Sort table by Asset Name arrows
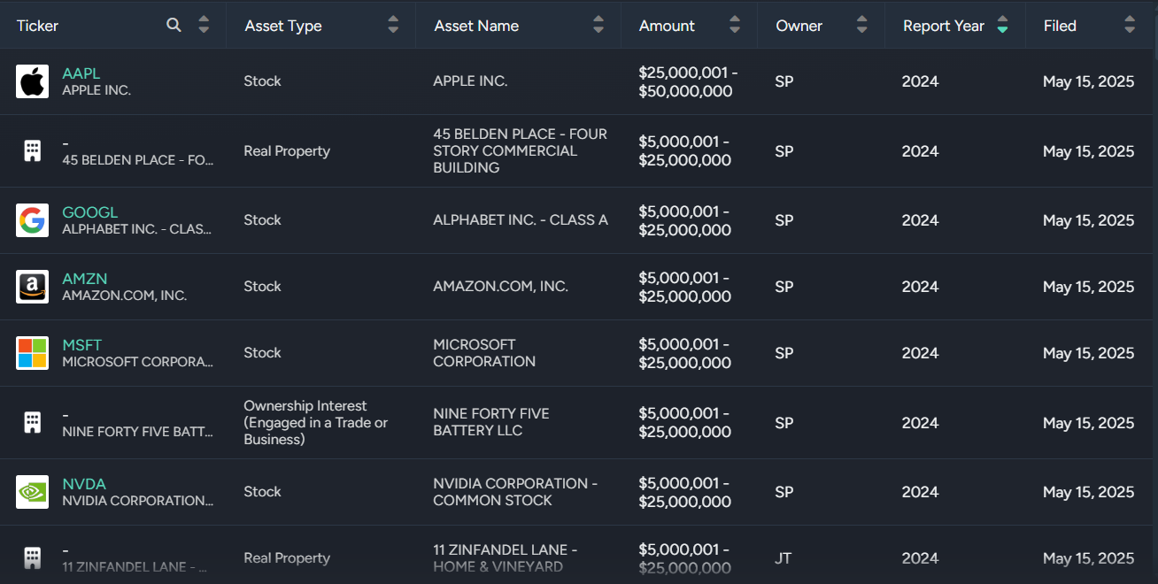The height and width of the screenshot is (584, 1158). (x=598, y=25)
